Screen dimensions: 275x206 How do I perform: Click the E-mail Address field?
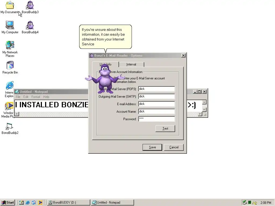click(157, 104)
